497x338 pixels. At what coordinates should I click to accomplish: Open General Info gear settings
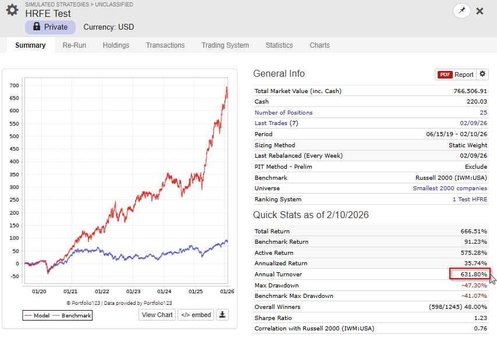point(482,74)
